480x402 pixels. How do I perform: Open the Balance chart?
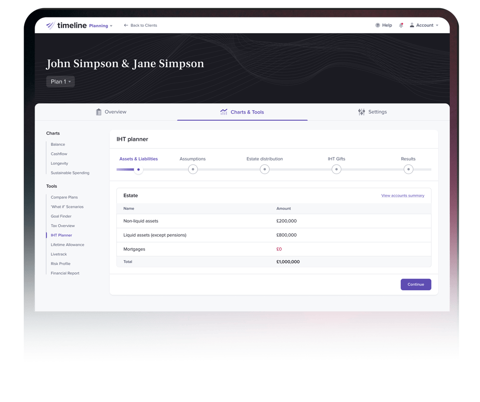(58, 144)
